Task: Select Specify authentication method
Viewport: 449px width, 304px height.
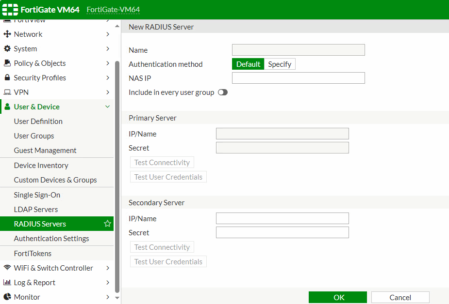Action: (280, 64)
